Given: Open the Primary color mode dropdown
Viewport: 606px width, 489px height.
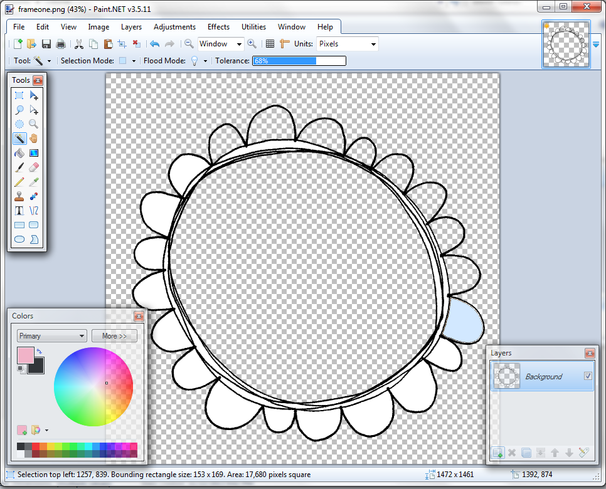Looking at the screenshot, I should point(51,335).
